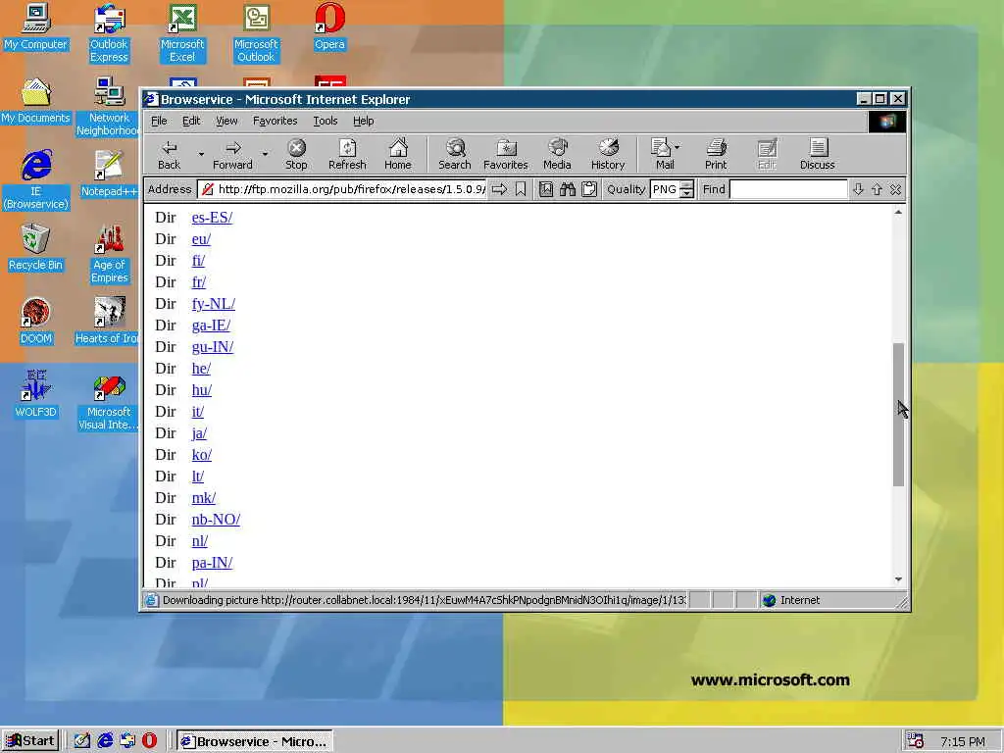Screen dimensions: 1004x753
Task: Click the scrollbar up arrow
Action: [x=898, y=212]
